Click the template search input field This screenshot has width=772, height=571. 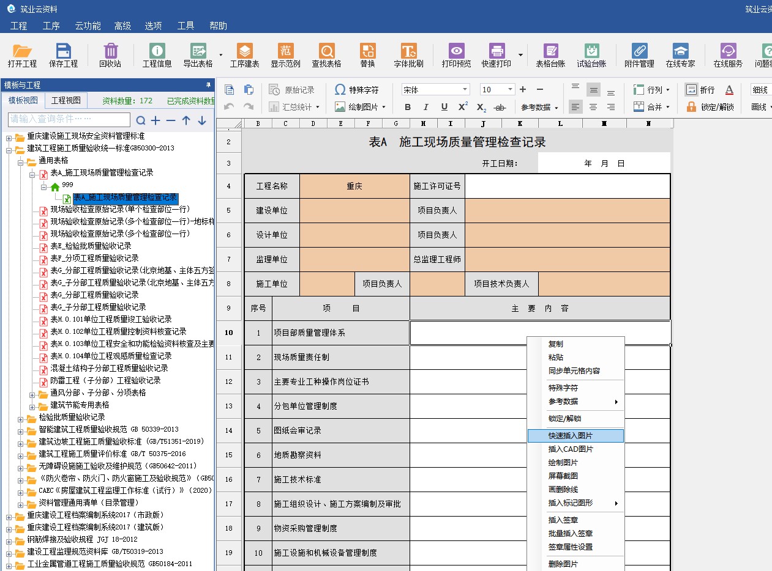point(69,120)
